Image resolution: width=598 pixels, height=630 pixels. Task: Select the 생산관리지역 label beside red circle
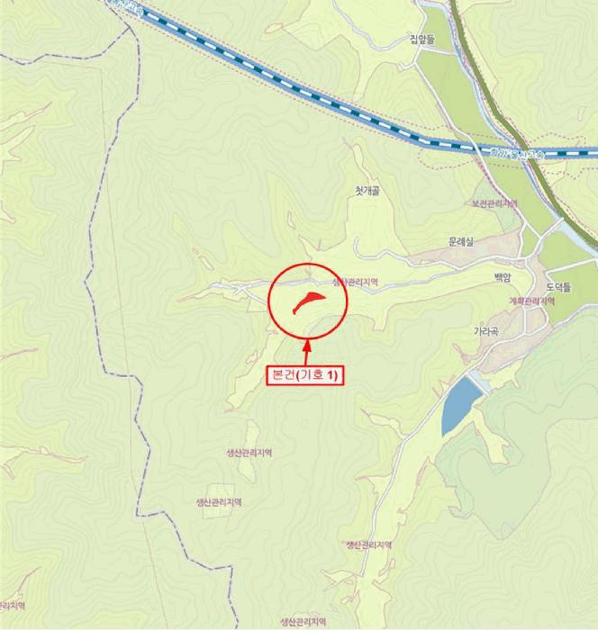(356, 282)
